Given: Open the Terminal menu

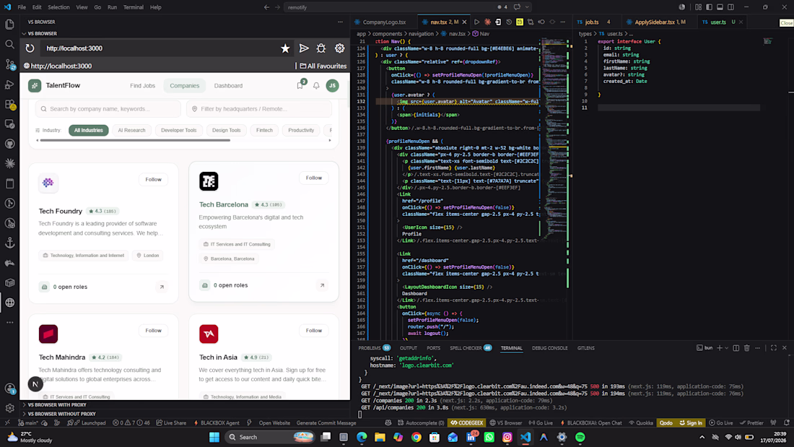Looking at the screenshot, I should coord(134,7).
